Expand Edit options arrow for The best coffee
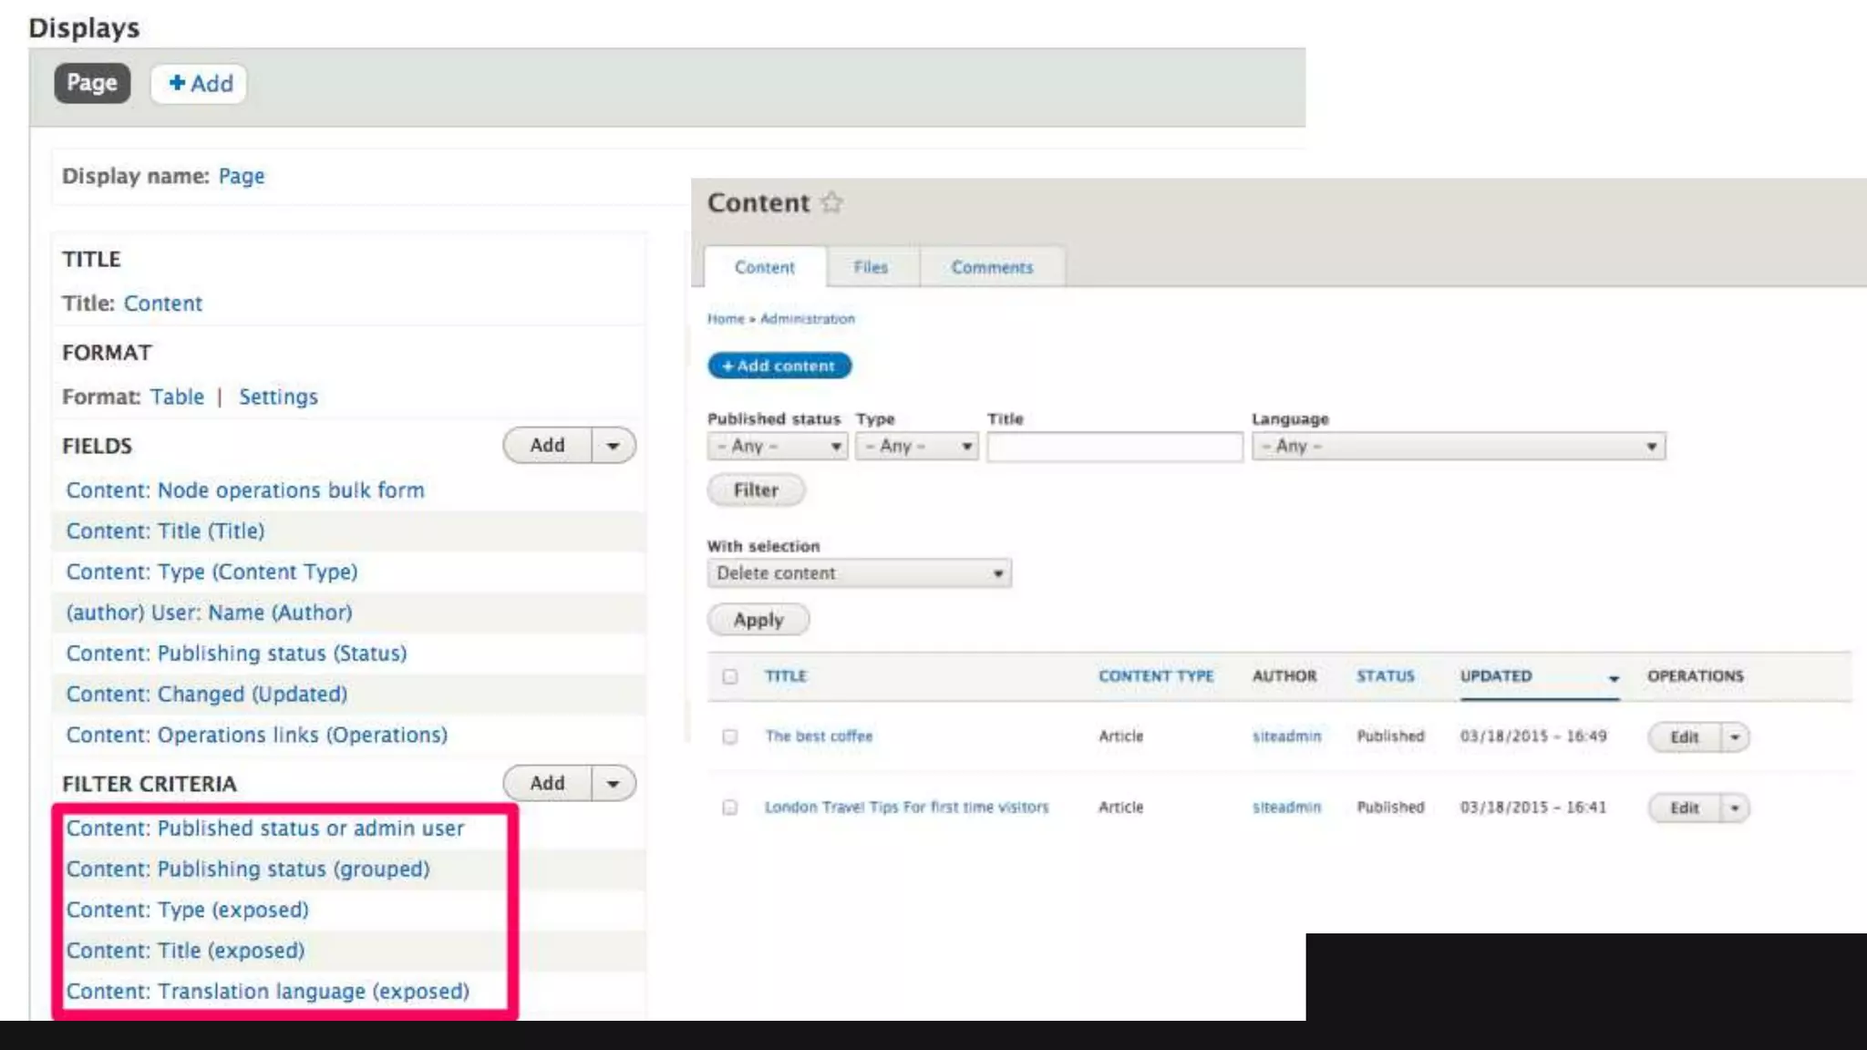 click(1735, 736)
